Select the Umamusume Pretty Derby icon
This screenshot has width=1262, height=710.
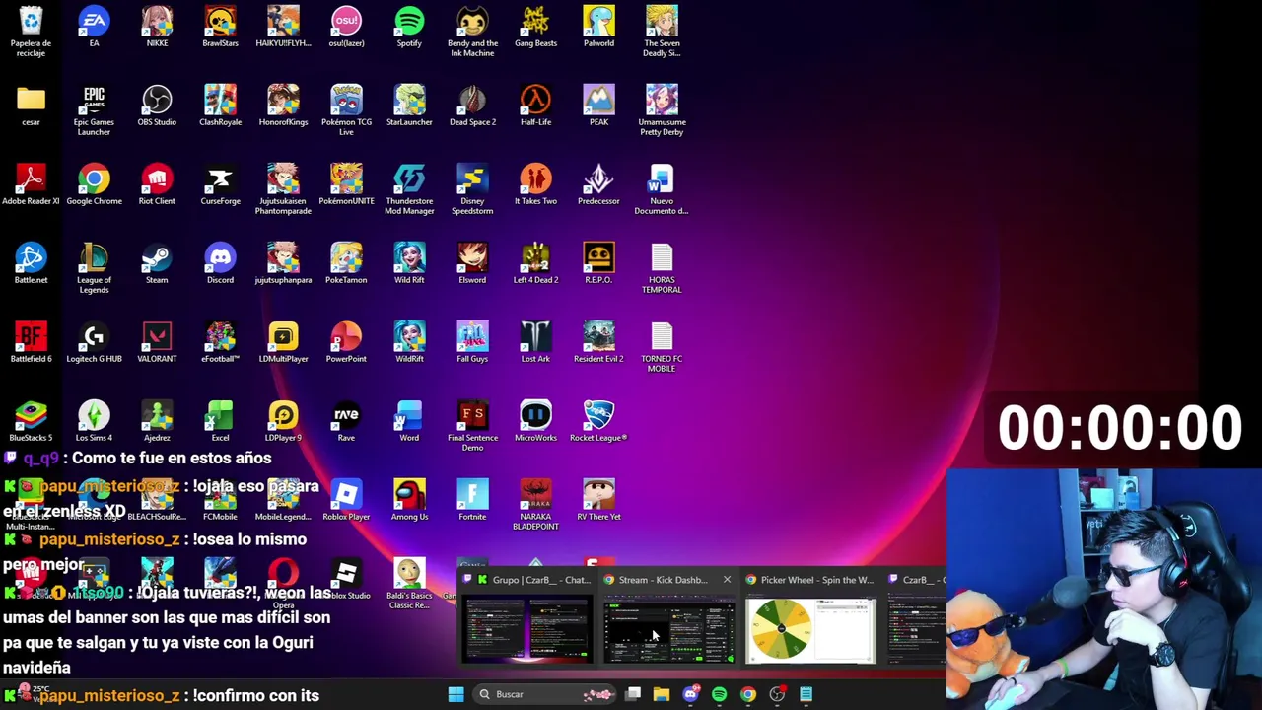click(x=662, y=109)
